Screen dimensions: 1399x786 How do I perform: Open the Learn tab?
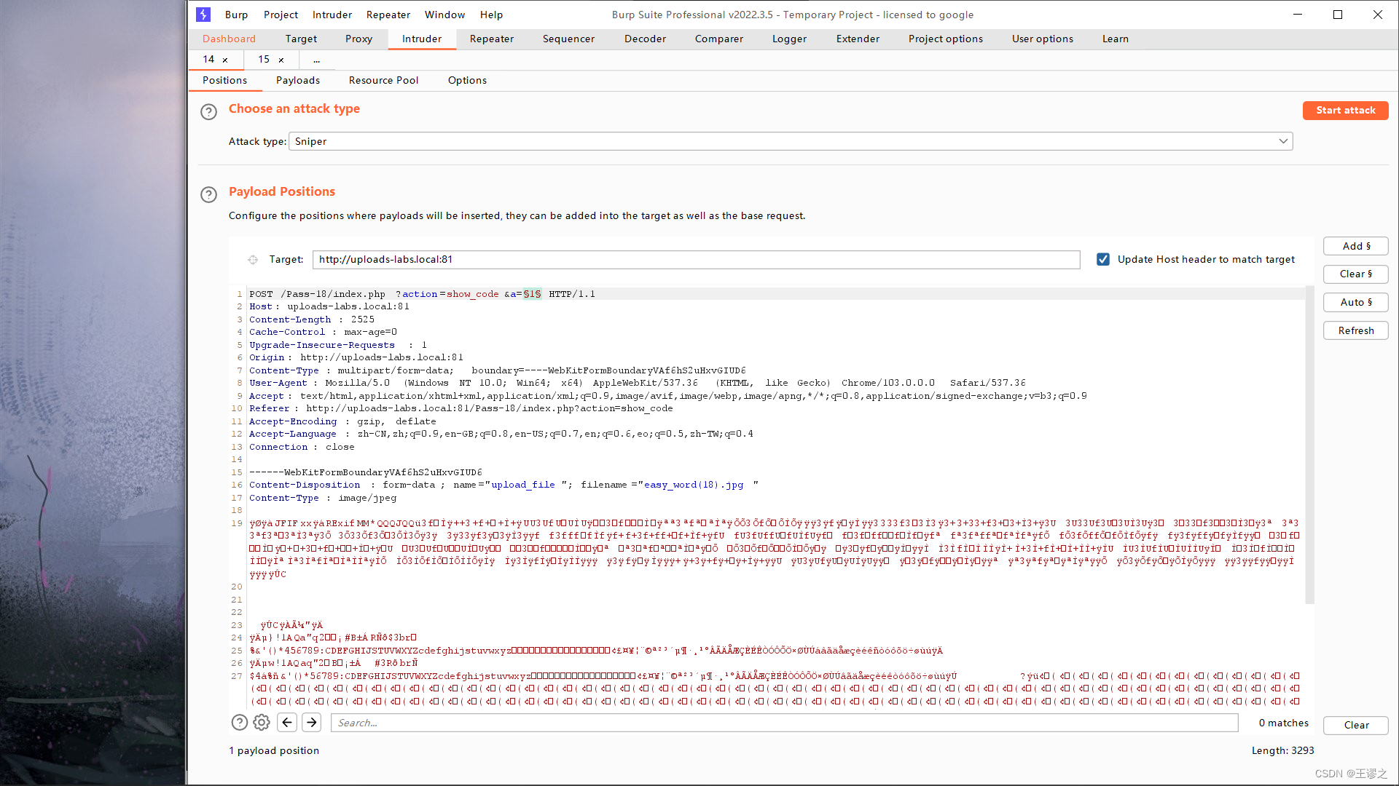tap(1115, 39)
